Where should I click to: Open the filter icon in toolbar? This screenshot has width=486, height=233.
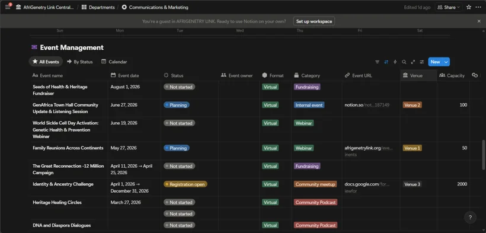point(377,62)
